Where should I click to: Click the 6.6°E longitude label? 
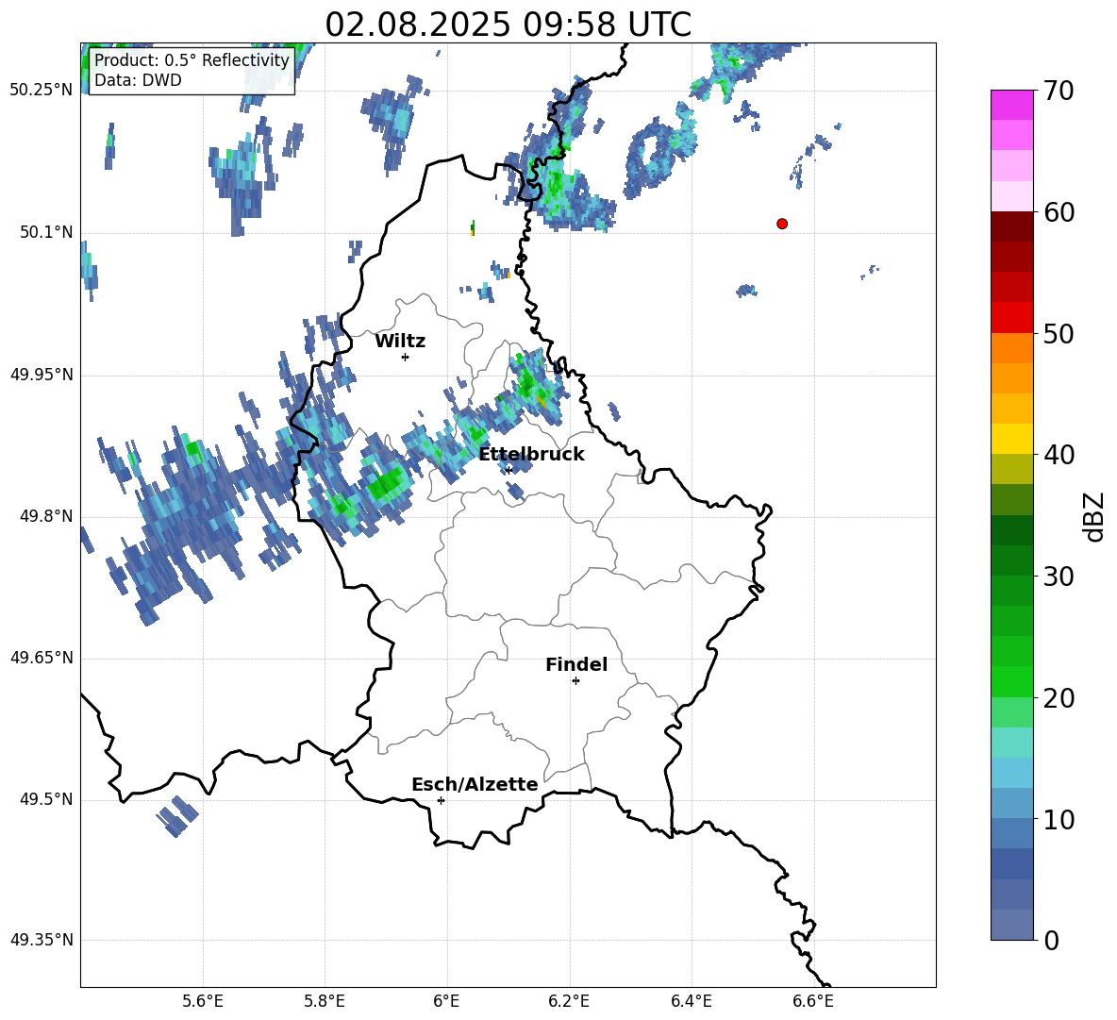(813, 1001)
